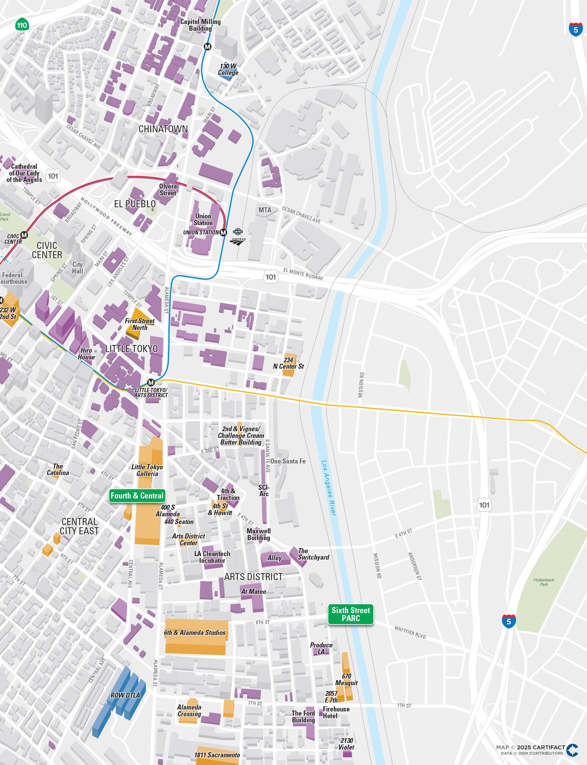
Task: Click the El Monte Busway label
Action: tap(303, 274)
